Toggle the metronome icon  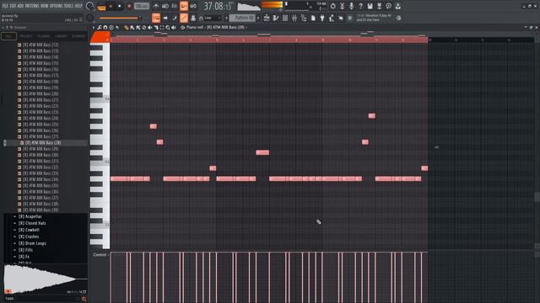[x=156, y=6]
